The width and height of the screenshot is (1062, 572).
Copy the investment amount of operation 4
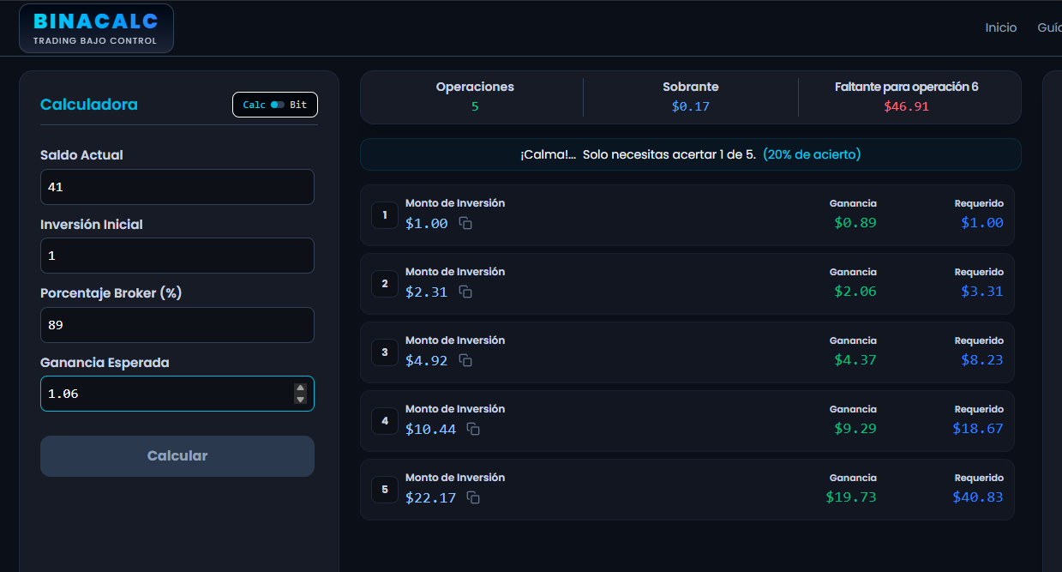point(474,429)
